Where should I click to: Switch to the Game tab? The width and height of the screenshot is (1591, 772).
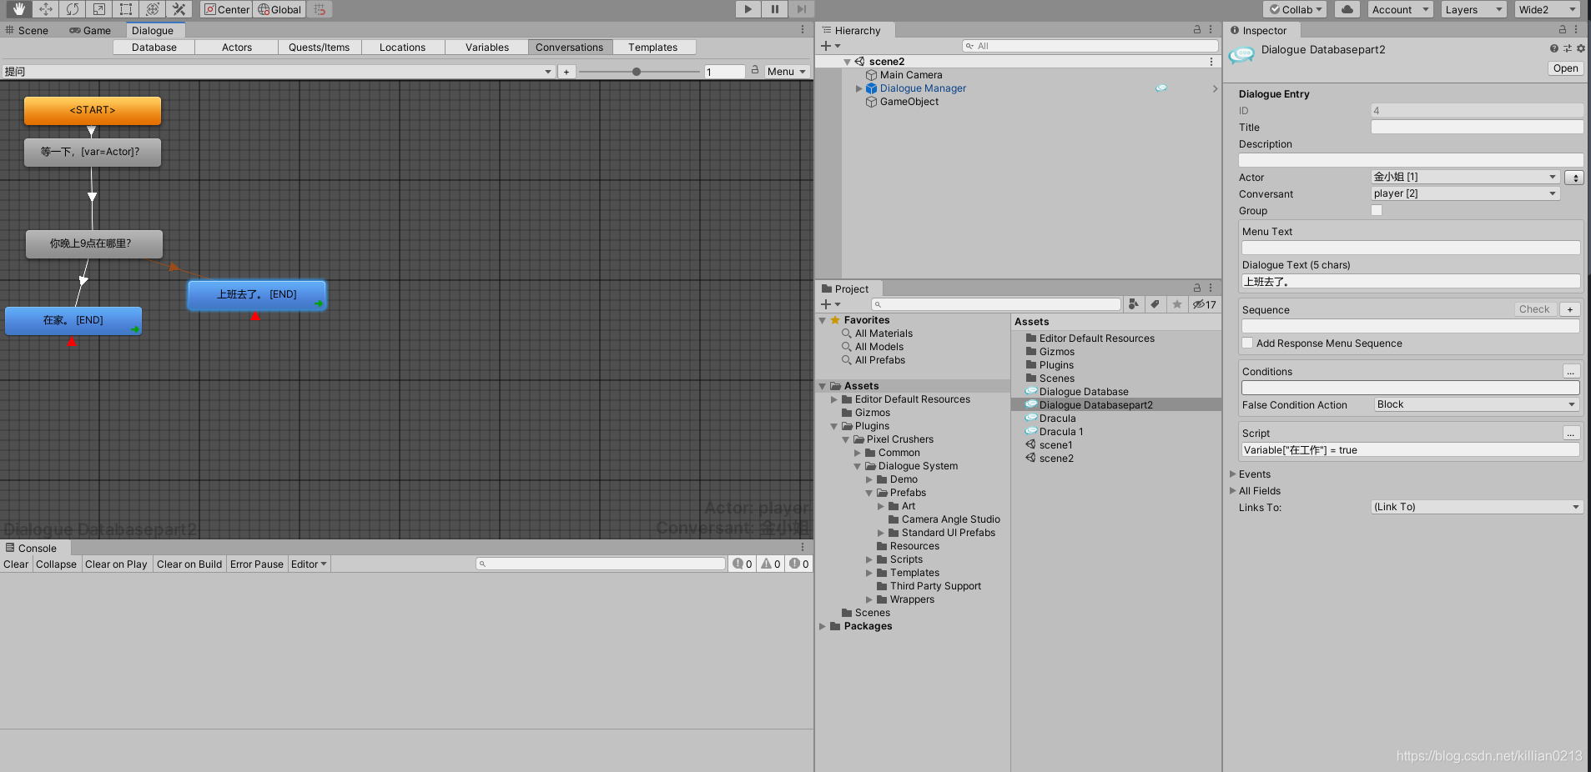coord(90,30)
